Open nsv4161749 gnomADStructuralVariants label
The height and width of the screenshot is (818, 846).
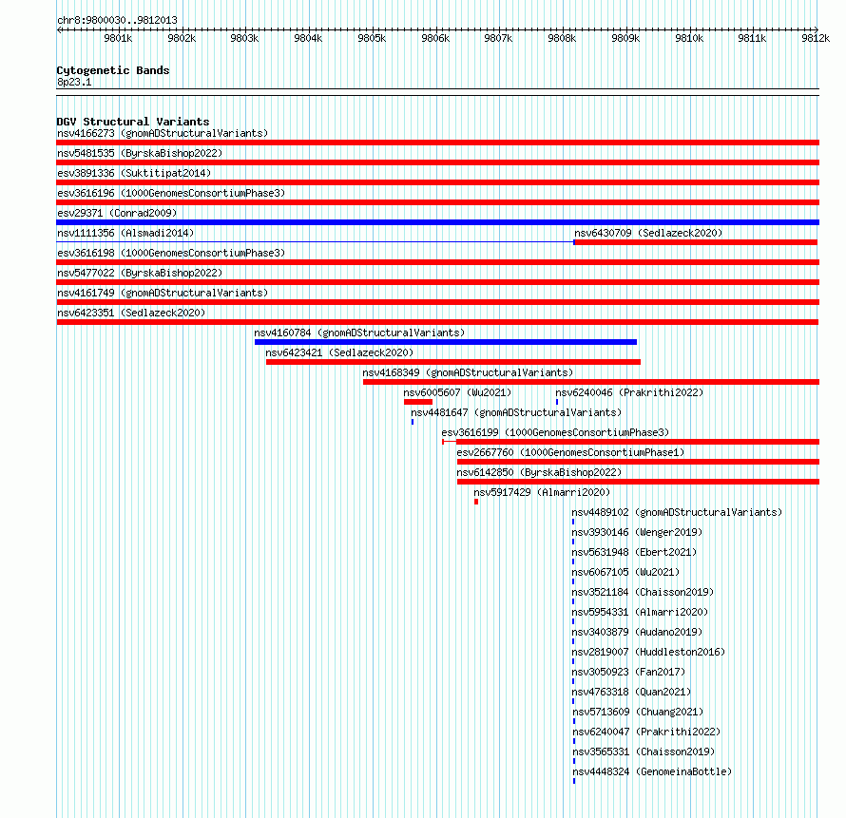[163, 293]
